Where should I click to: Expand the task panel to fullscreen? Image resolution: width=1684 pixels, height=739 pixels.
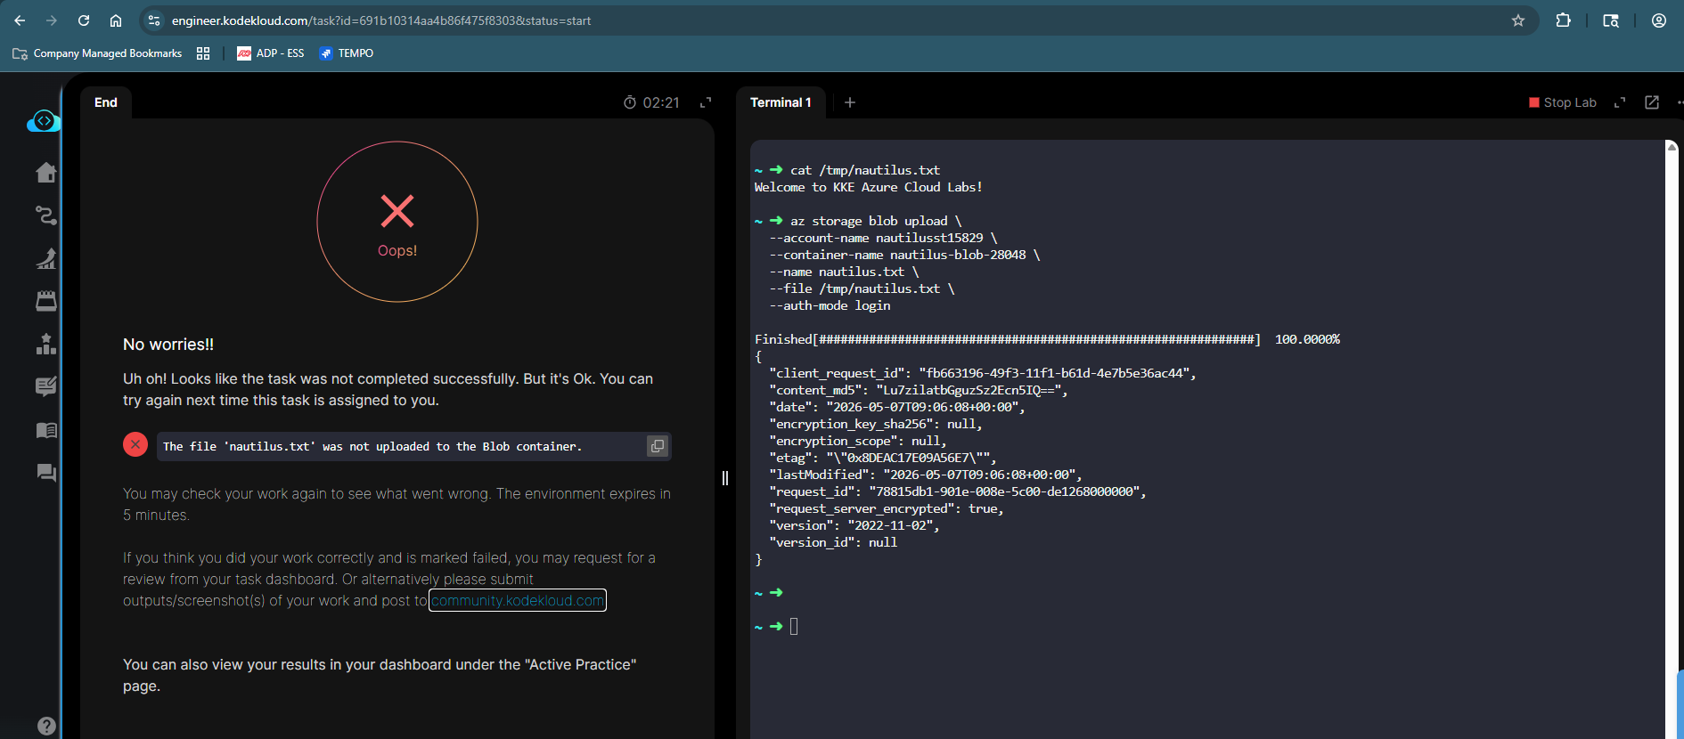pyautogui.click(x=706, y=102)
